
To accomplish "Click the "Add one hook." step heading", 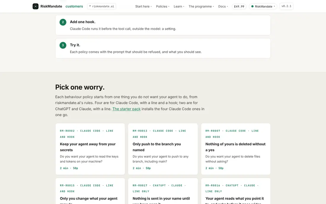I will pos(83,22).
